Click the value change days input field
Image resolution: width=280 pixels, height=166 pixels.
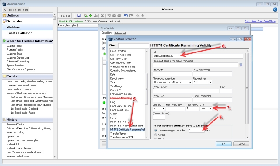pyautogui.click(x=196, y=130)
